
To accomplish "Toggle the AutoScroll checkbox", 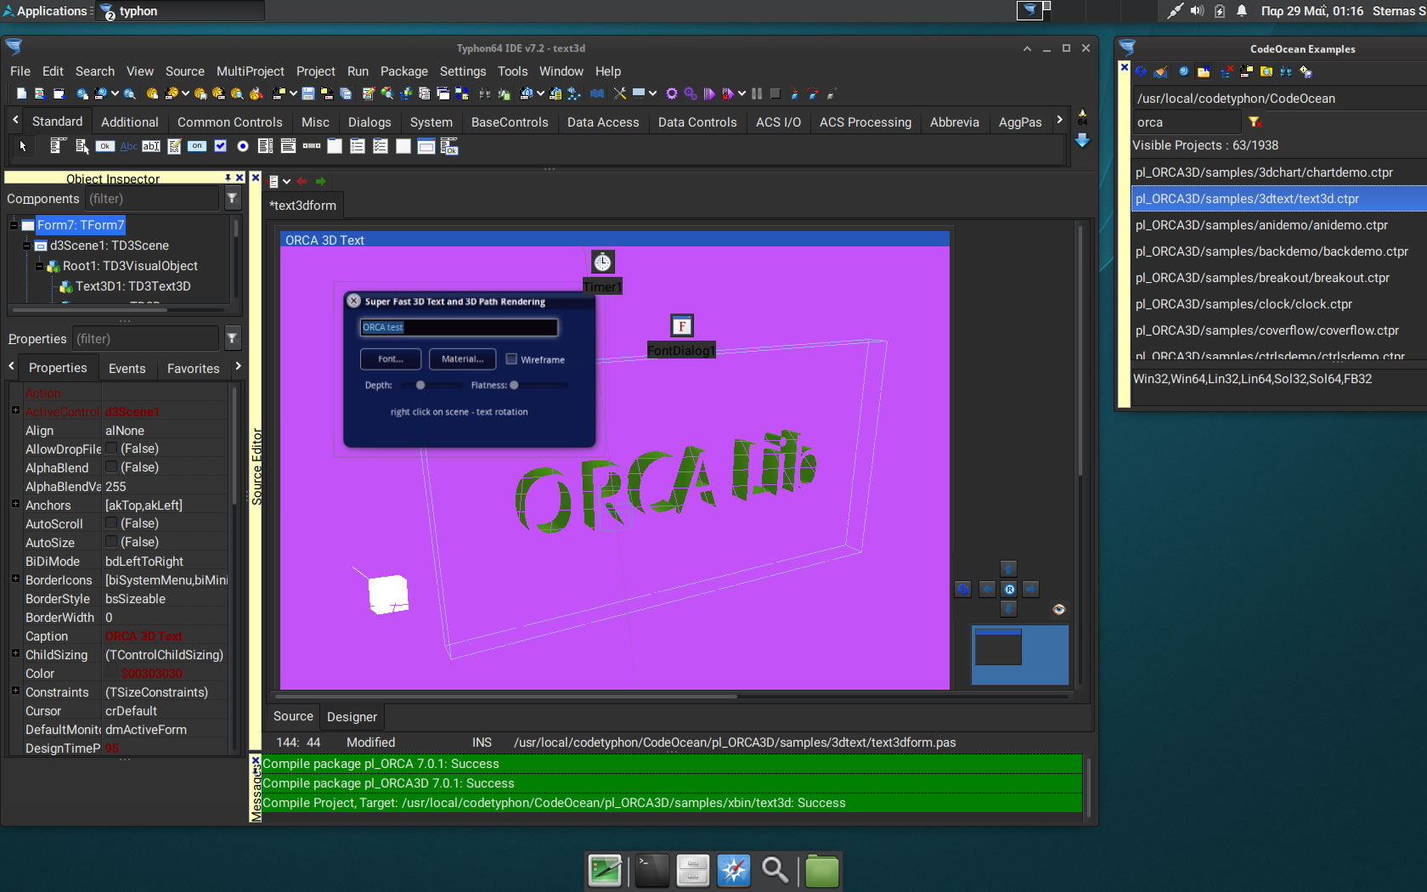I will 111,523.
